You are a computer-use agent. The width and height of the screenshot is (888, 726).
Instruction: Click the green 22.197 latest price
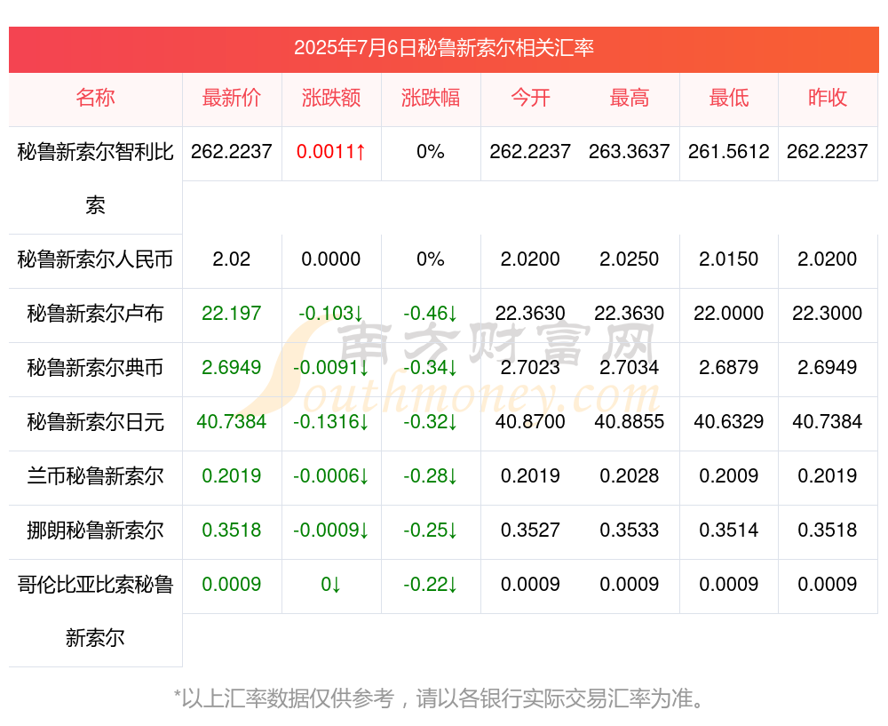tap(232, 313)
